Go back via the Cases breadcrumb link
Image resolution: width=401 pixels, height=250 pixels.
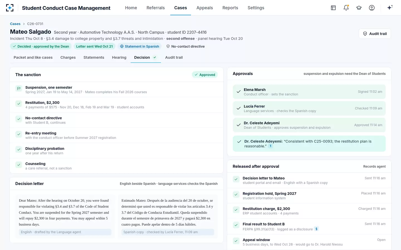[x=15, y=24]
